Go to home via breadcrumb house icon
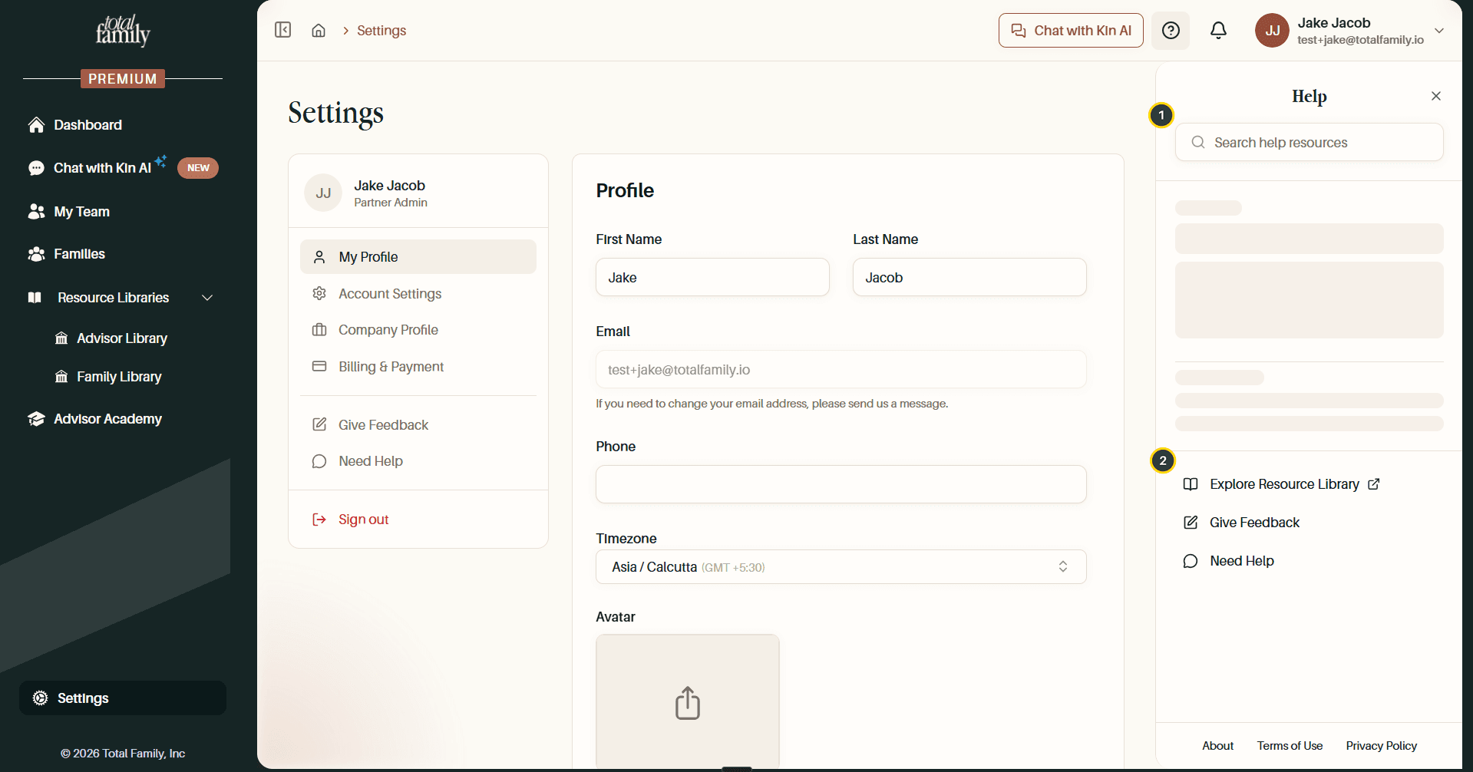This screenshot has height=772, width=1473. pos(319,31)
